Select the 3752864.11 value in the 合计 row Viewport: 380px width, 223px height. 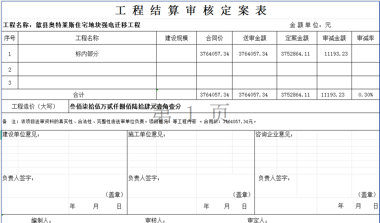click(x=295, y=95)
